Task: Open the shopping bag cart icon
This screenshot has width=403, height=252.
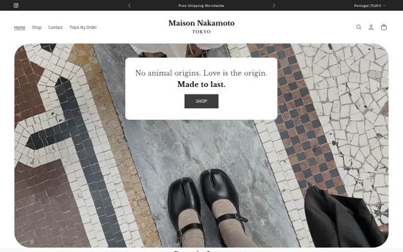Action: click(x=383, y=27)
